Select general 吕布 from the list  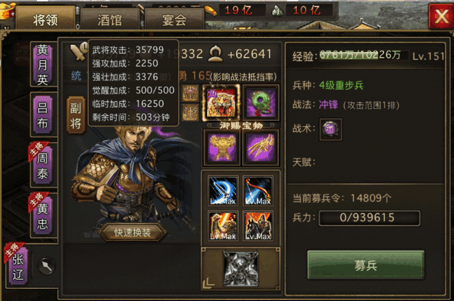pyautogui.click(x=42, y=115)
